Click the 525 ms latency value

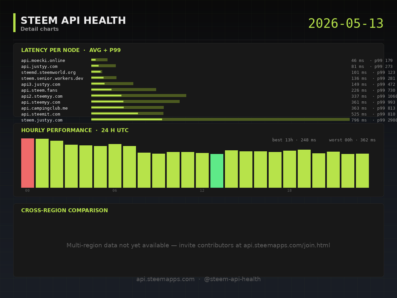[x=359, y=114]
